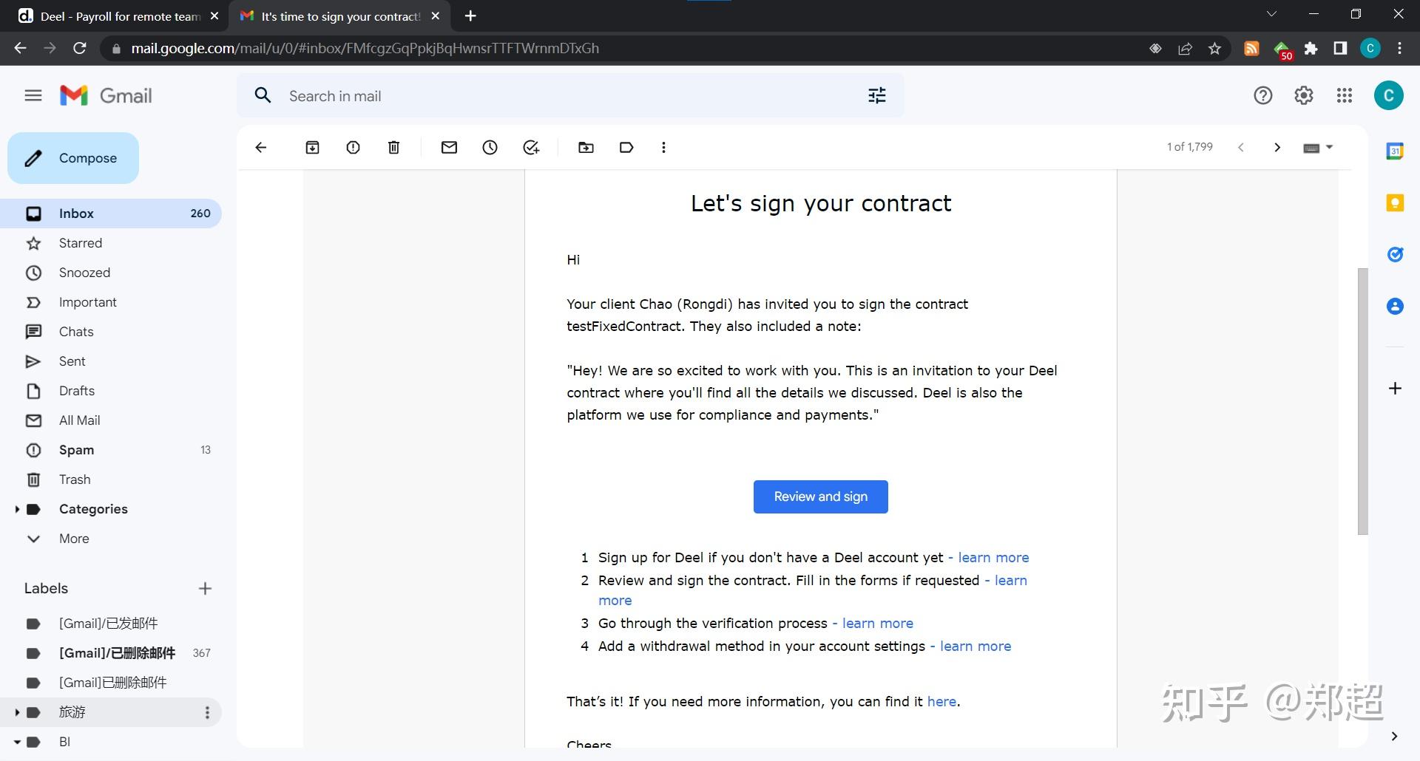Open the Move to folder icon
Screen dimensions: 1420x761
pyautogui.click(x=586, y=148)
